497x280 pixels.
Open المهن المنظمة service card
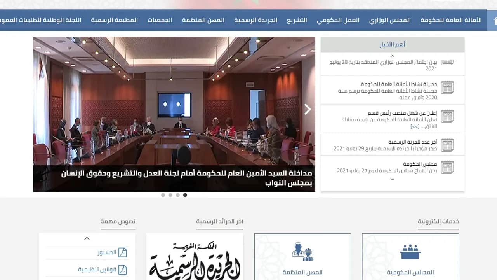point(302,257)
